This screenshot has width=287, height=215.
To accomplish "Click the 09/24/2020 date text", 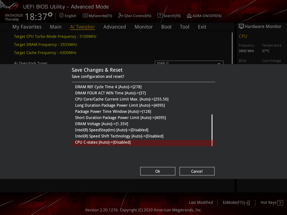I will point(14,15).
